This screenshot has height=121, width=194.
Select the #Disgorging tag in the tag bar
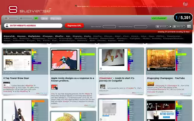[x=77, y=36]
